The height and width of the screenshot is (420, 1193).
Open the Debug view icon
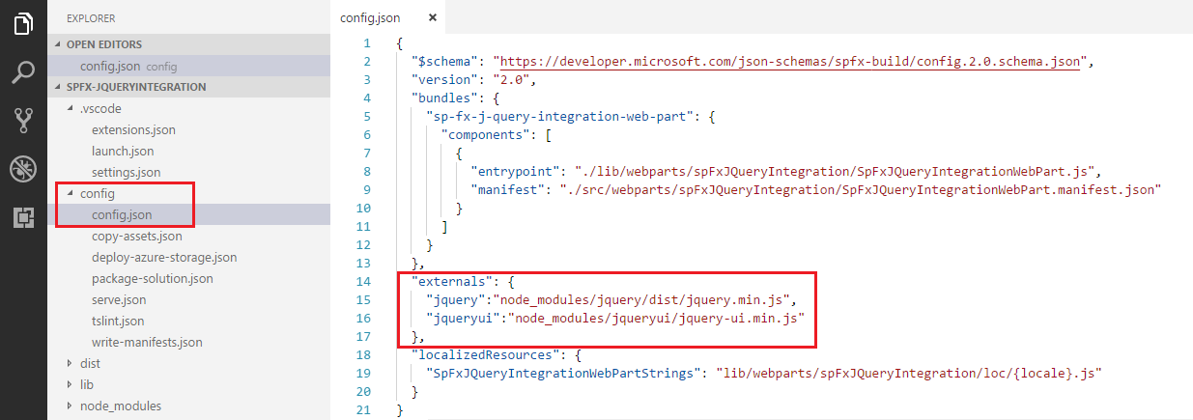(x=23, y=169)
